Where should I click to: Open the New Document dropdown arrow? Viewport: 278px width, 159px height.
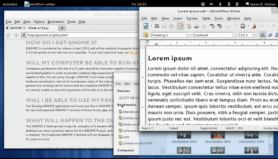(x=151, y=26)
